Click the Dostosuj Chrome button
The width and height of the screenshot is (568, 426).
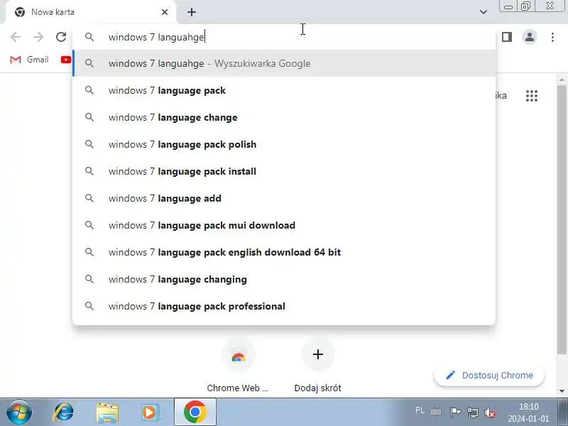[489, 376]
